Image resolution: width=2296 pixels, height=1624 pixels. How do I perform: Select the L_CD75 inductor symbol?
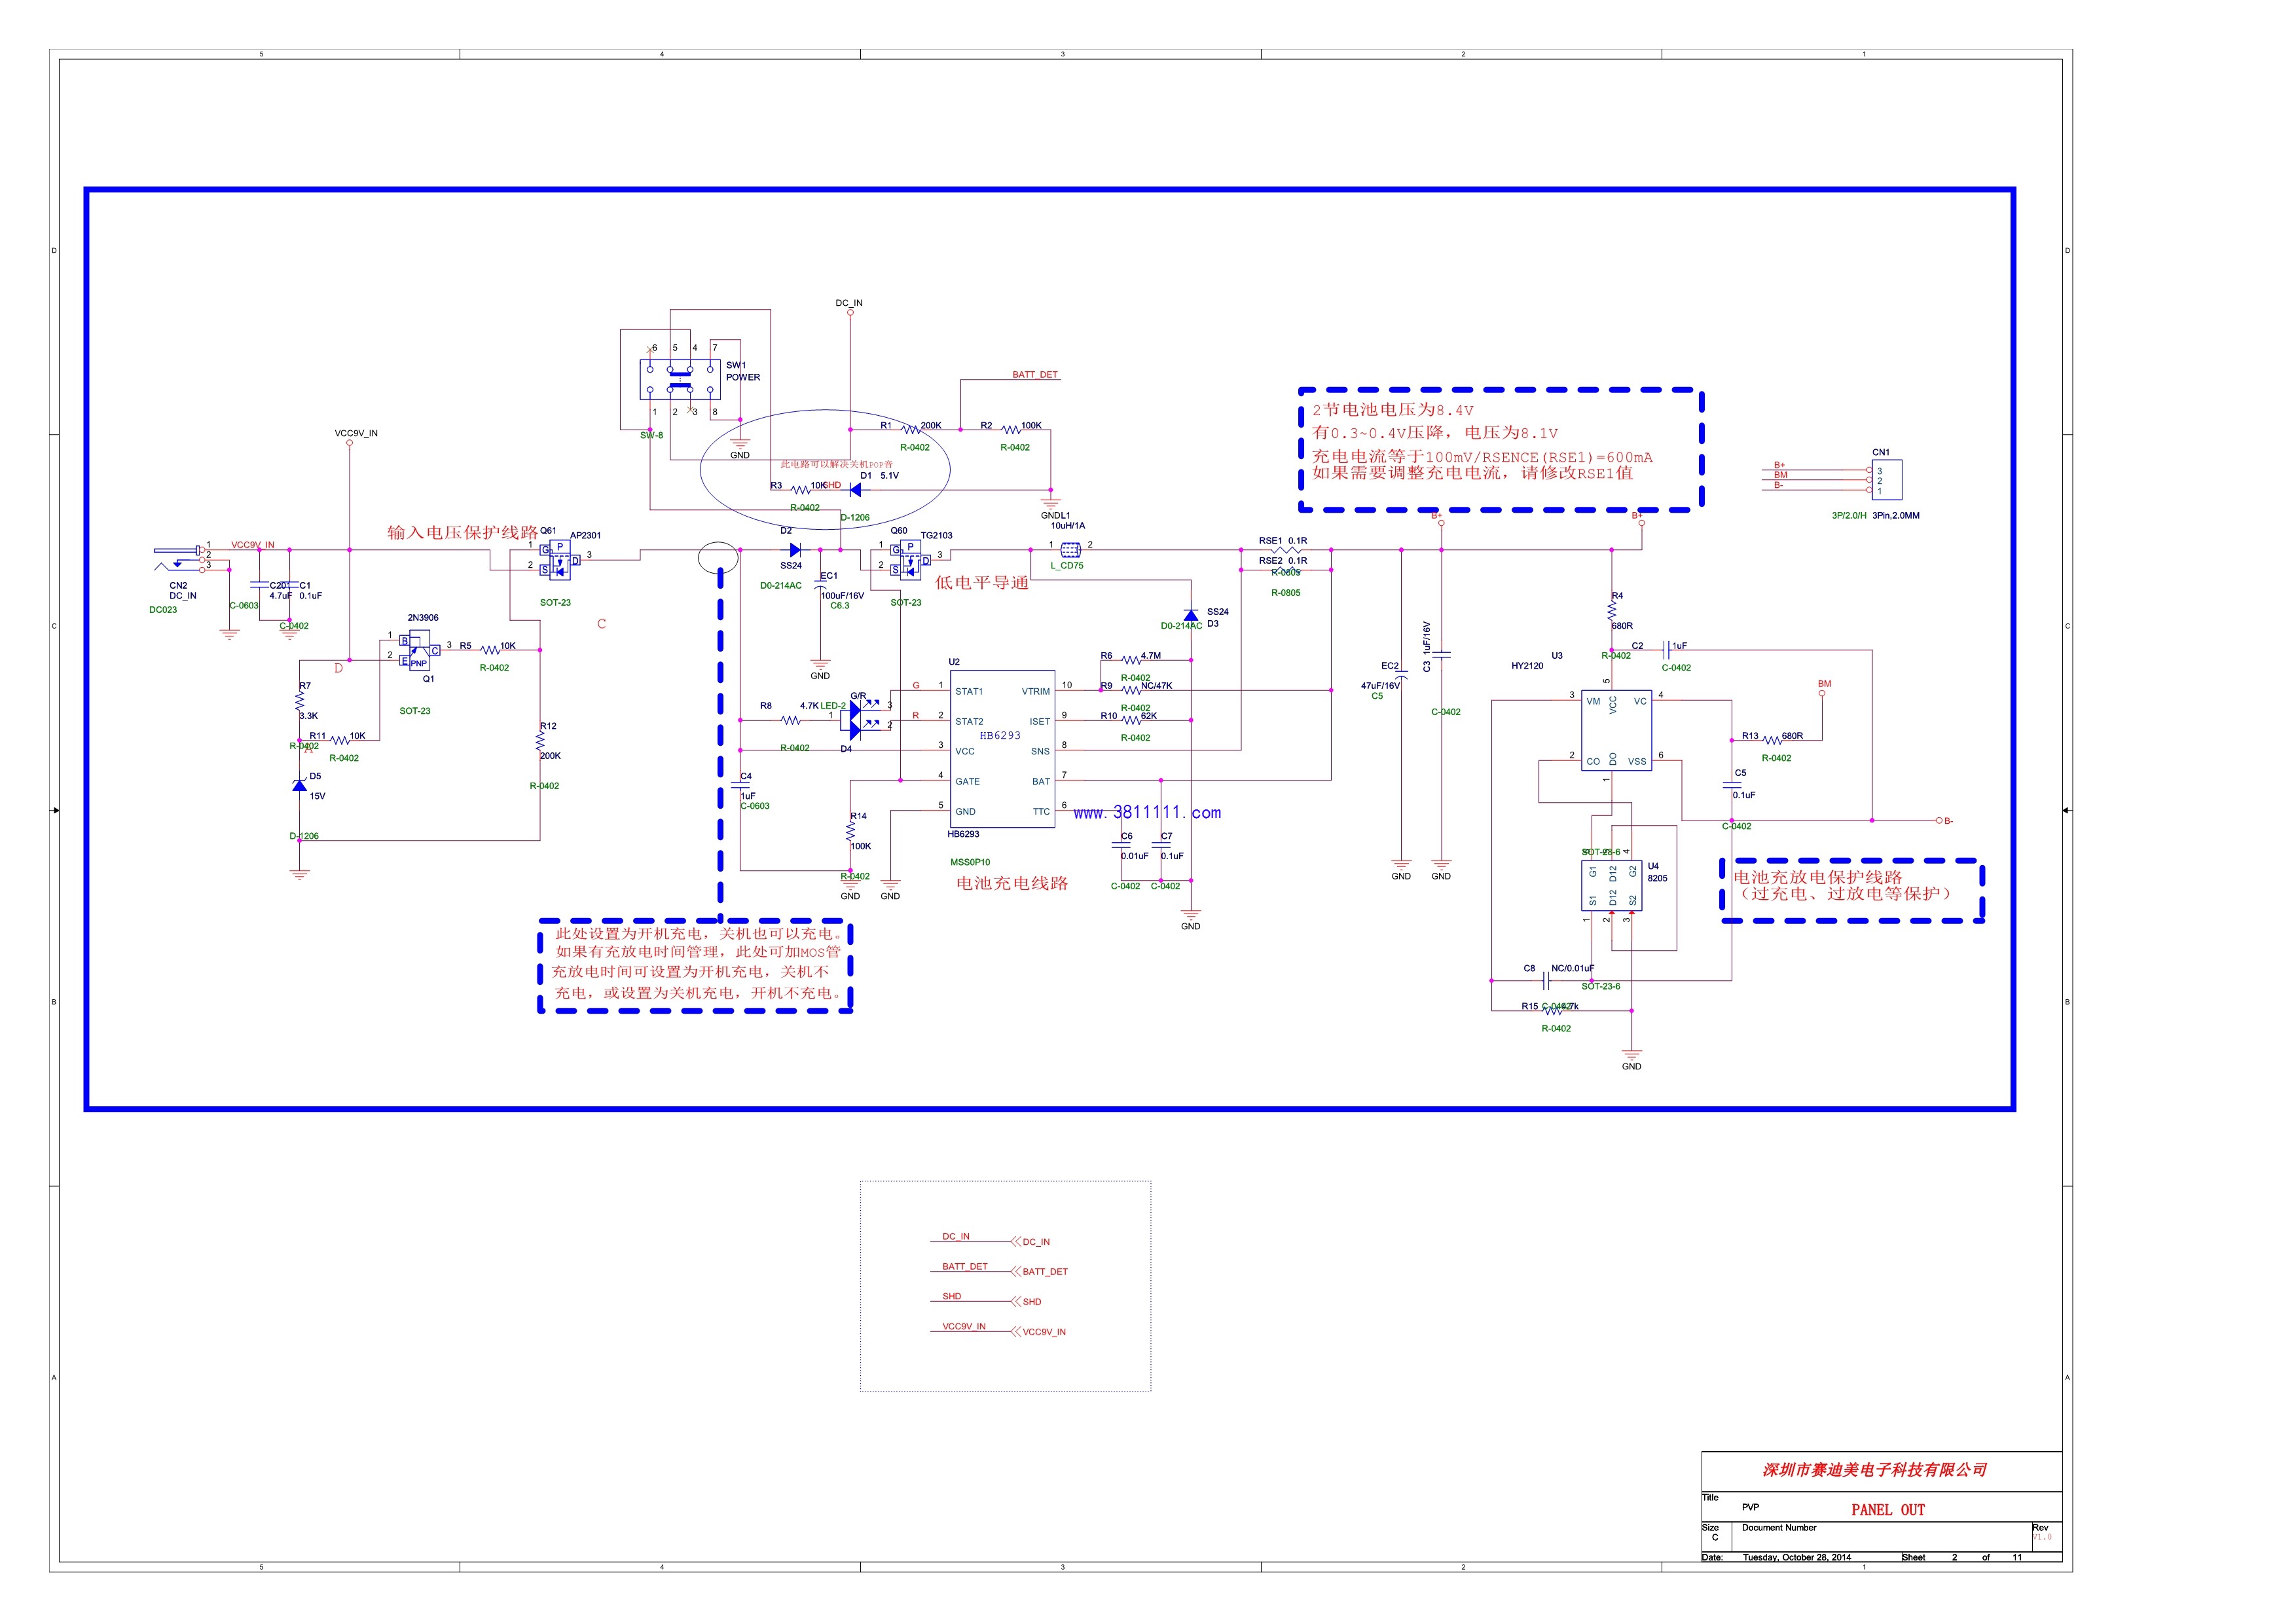(x=1070, y=550)
